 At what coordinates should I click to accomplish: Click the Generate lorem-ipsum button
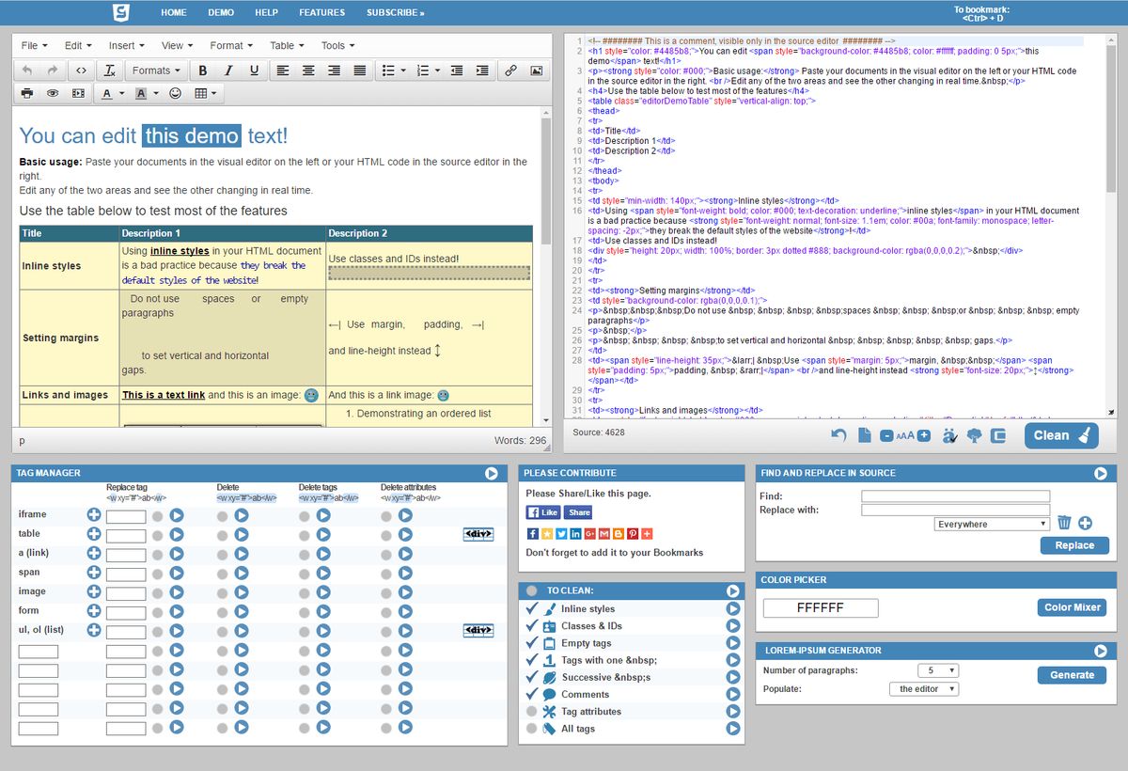click(x=1072, y=675)
